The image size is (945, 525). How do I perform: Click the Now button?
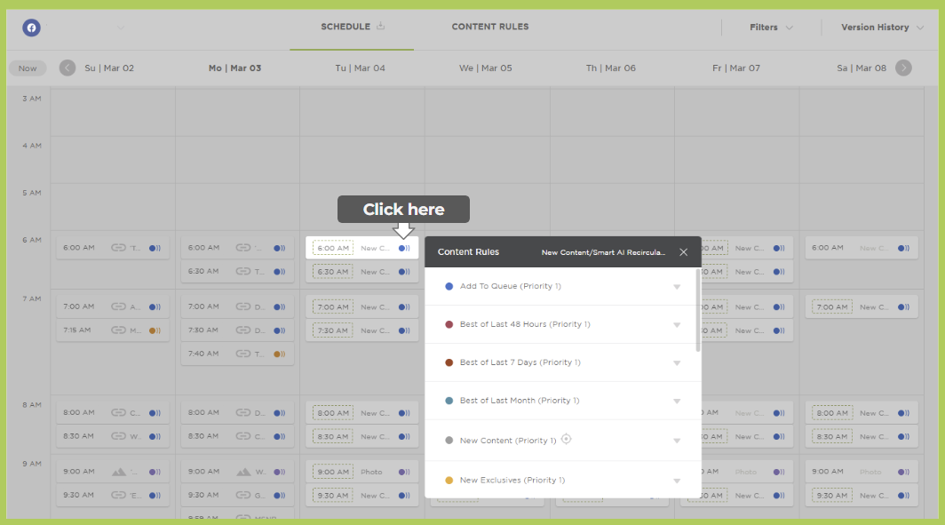pos(28,68)
